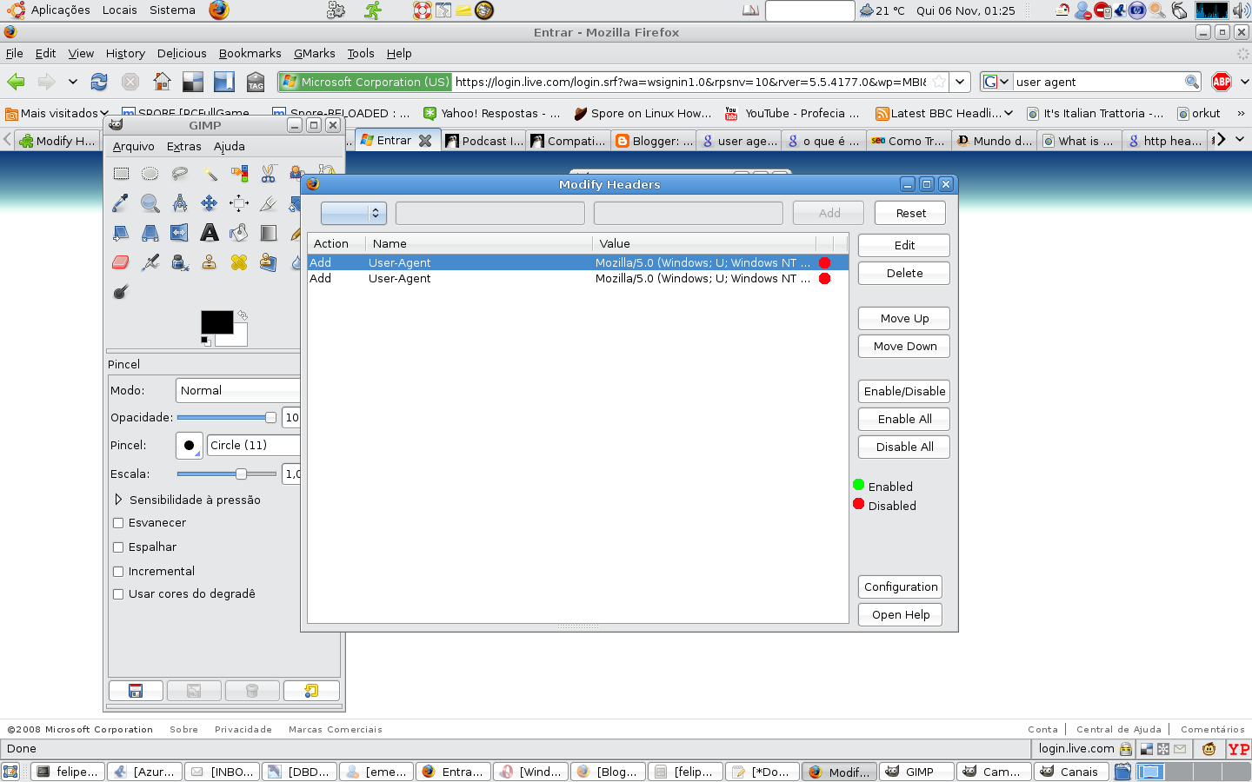
Task: Select the Blend gradient tool
Action: click(269, 233)
